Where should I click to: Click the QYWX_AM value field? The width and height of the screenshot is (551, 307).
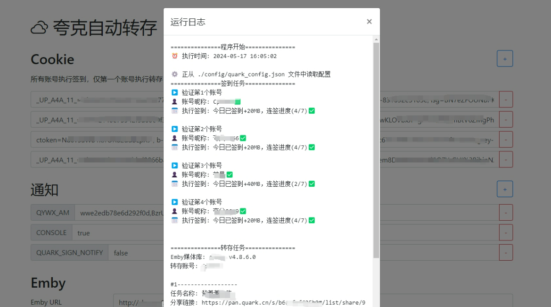click(x=115, y=212)
